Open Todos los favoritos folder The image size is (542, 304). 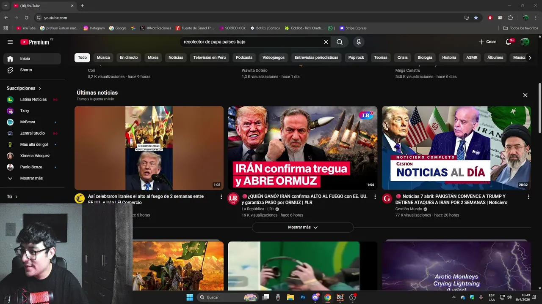pyautogui.click(x=520, y=28)
